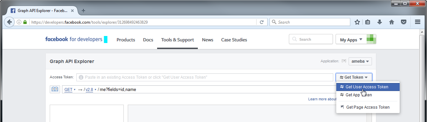Open the Docs menu

(148, 40)
